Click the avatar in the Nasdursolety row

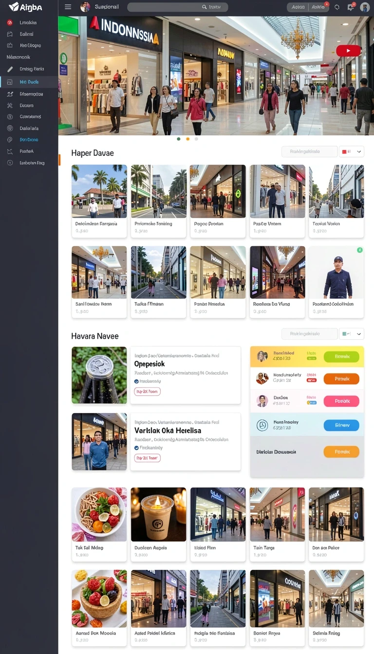[x=262, y=378]
